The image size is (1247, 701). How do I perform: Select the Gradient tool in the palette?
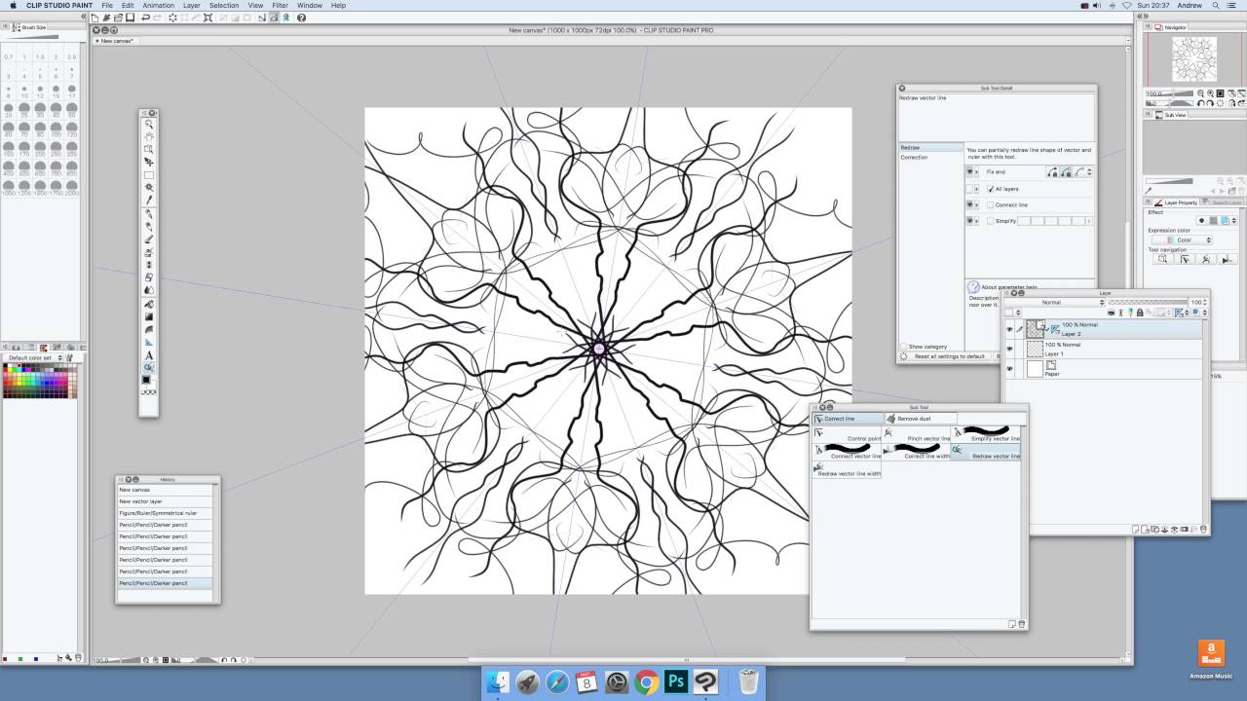[149, 315]
